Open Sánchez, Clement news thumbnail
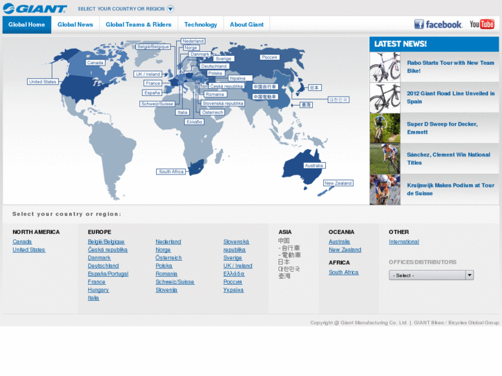This screenshot has width=502, height=376. (385, 159)
